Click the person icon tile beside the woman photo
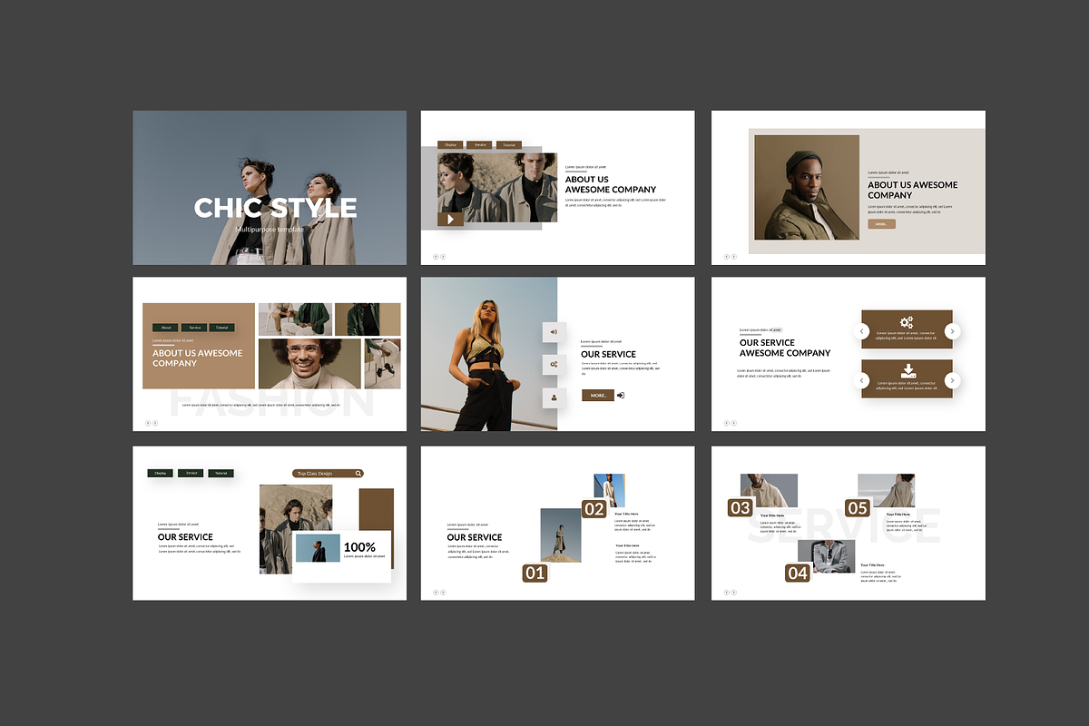This screenshot has width=1089, height=726. pos(554,397)
